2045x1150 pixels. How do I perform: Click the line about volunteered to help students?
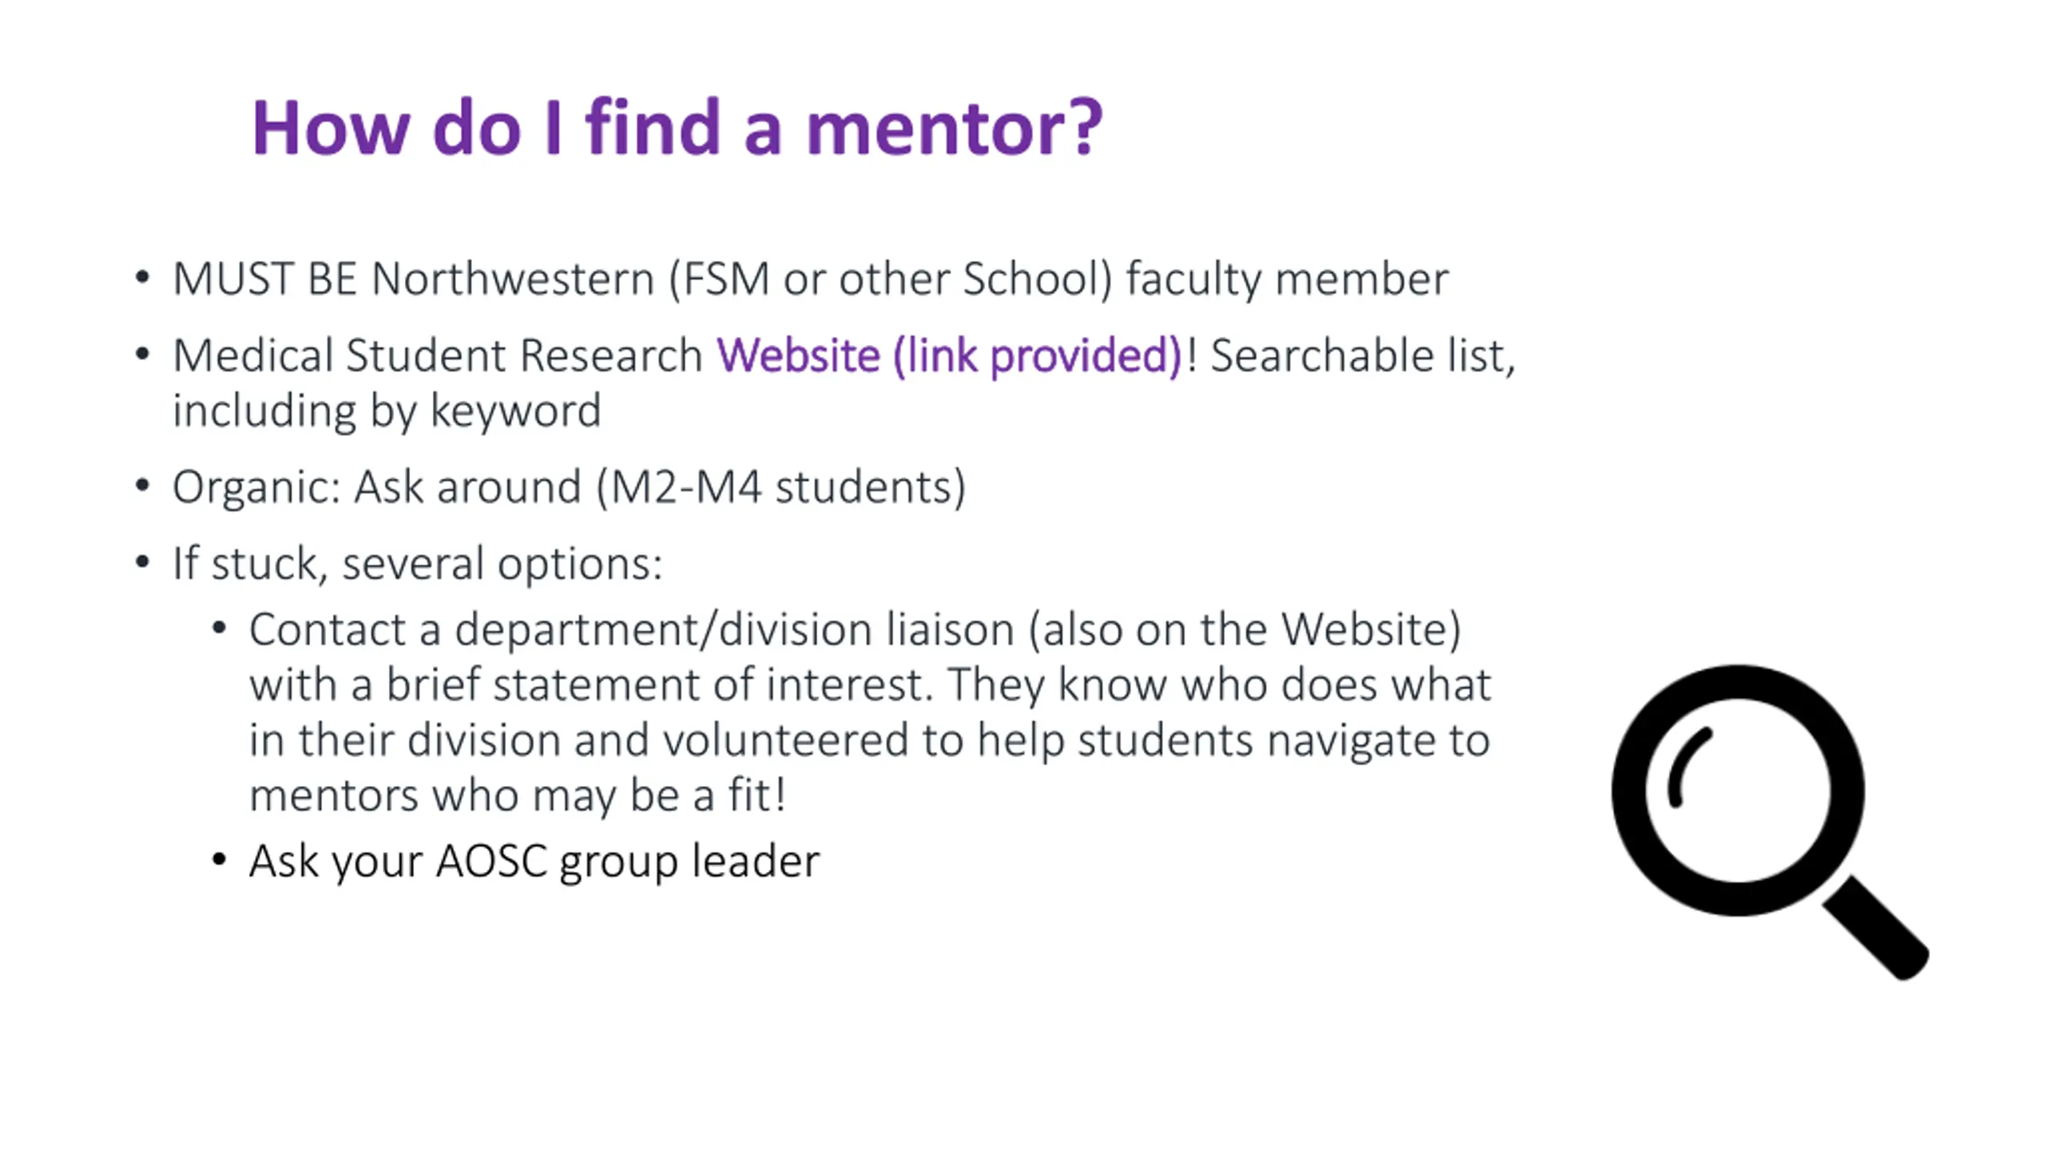[869, 740]
